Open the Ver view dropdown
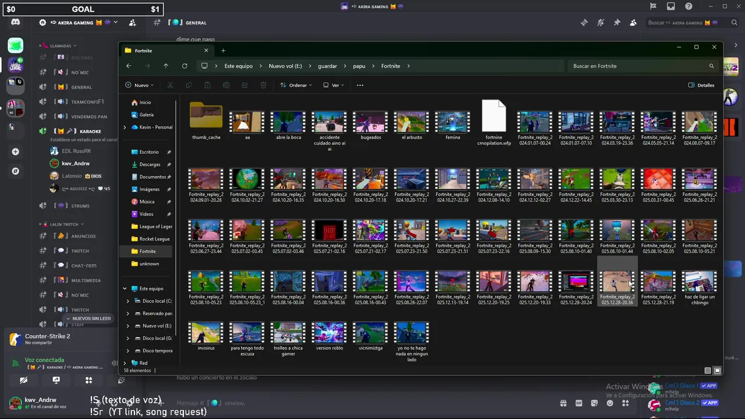This screenshot has height=419, width=745. [334, 85]
